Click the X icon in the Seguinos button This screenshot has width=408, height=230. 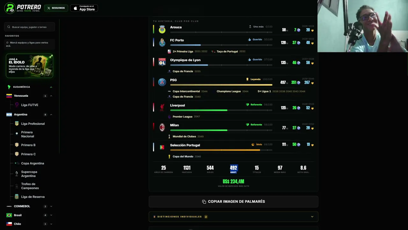click(48, 8)
